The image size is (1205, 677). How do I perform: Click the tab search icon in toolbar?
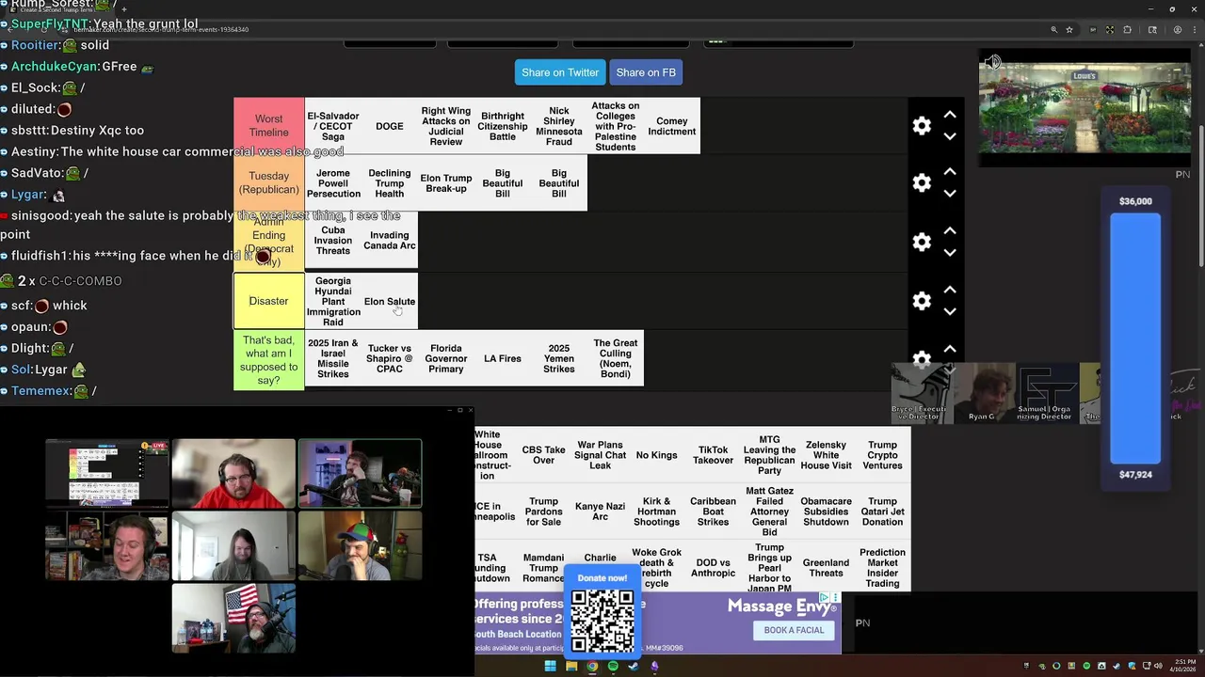tap(1152, 29)
